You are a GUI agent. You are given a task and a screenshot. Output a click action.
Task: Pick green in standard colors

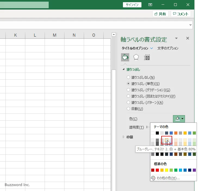pyautogui.click(x=176, y=170)
